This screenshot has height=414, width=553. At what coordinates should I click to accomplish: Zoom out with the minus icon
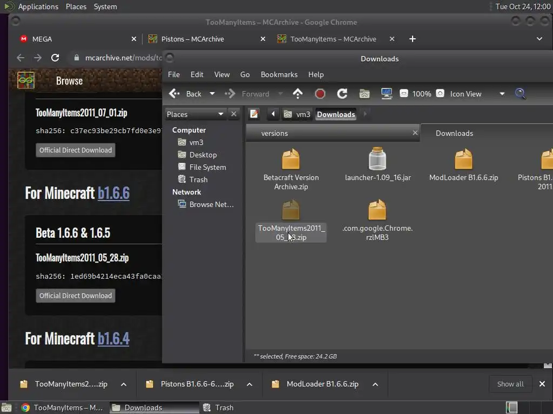tap(404, 94)
